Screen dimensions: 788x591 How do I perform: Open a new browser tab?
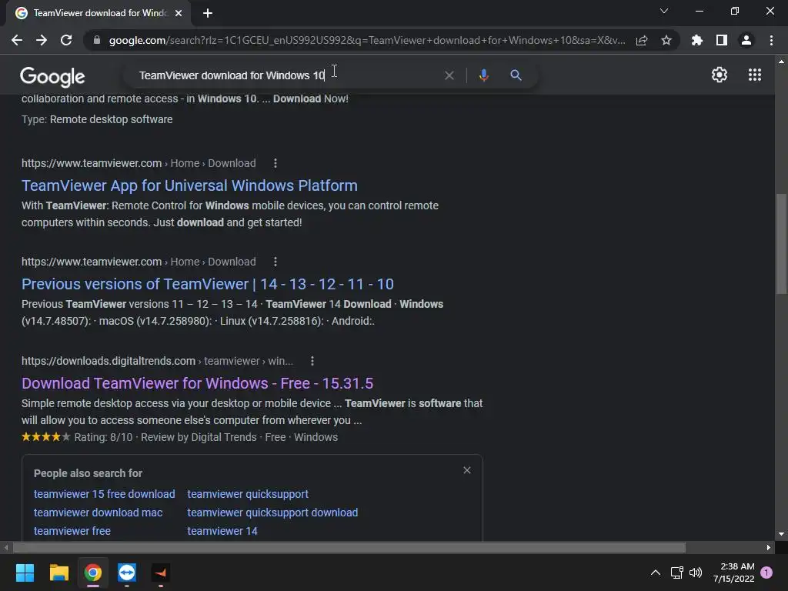[x=208, y=13]
